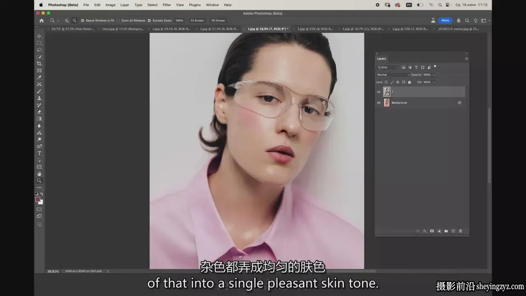The width and height of the screenshot is (526, 296).
Task: Open the notifications bell icon
Action: pos(459,21)
